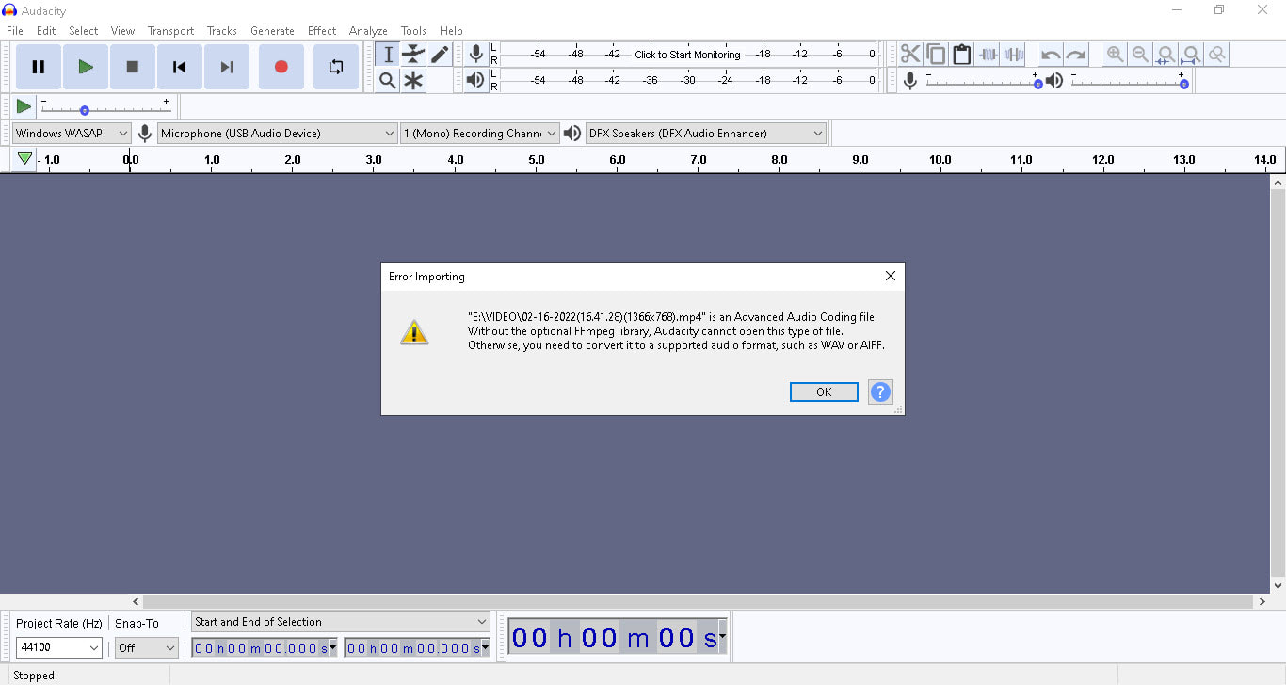This screenshot has width=1286, height=685.
Task: Open the DFX Speakers playback device dropdown
Action: [706, 134]
